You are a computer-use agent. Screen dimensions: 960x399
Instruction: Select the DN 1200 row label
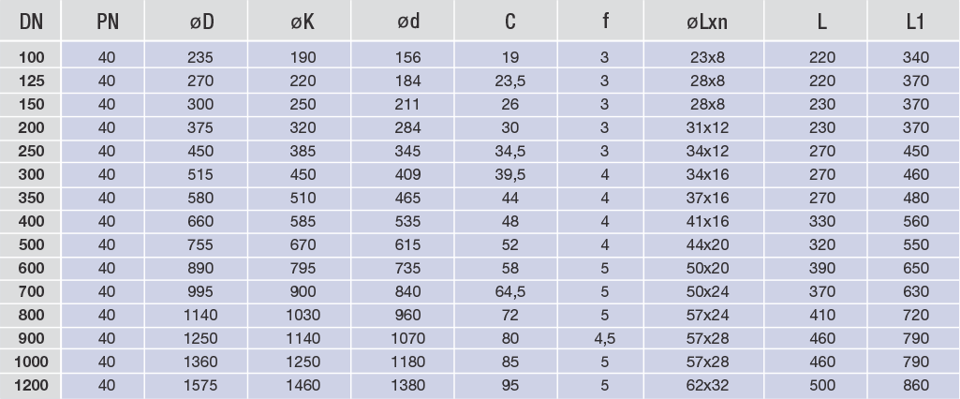coord(32,385)
